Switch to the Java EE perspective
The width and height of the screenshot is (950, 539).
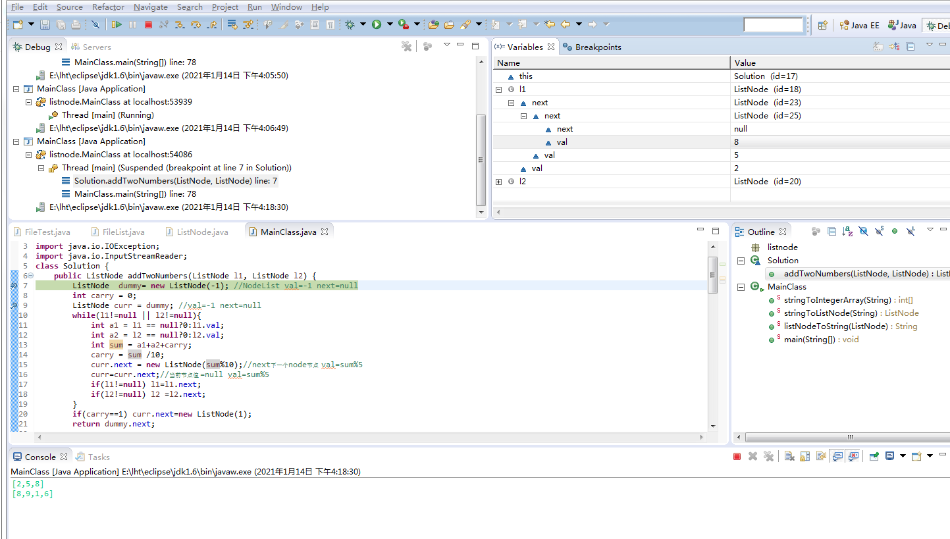coord(859,25)
